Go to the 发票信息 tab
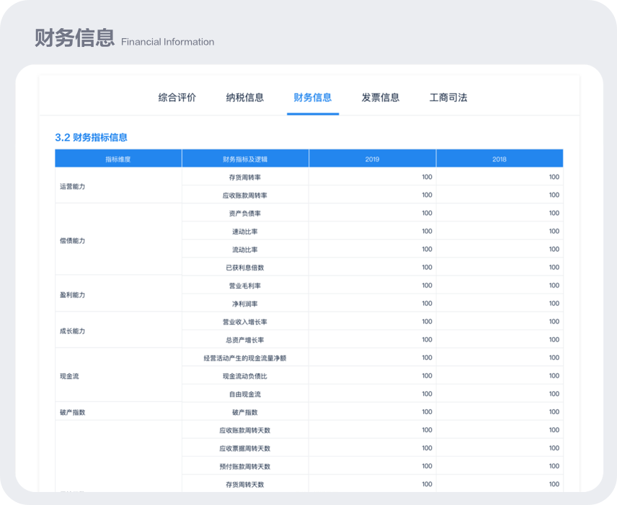The image size is (617, 505). [x=381, y=97]
